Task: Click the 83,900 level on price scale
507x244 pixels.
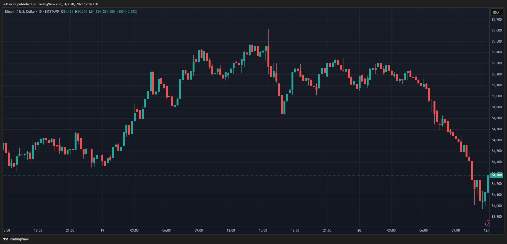Action: tap(497, 217)
